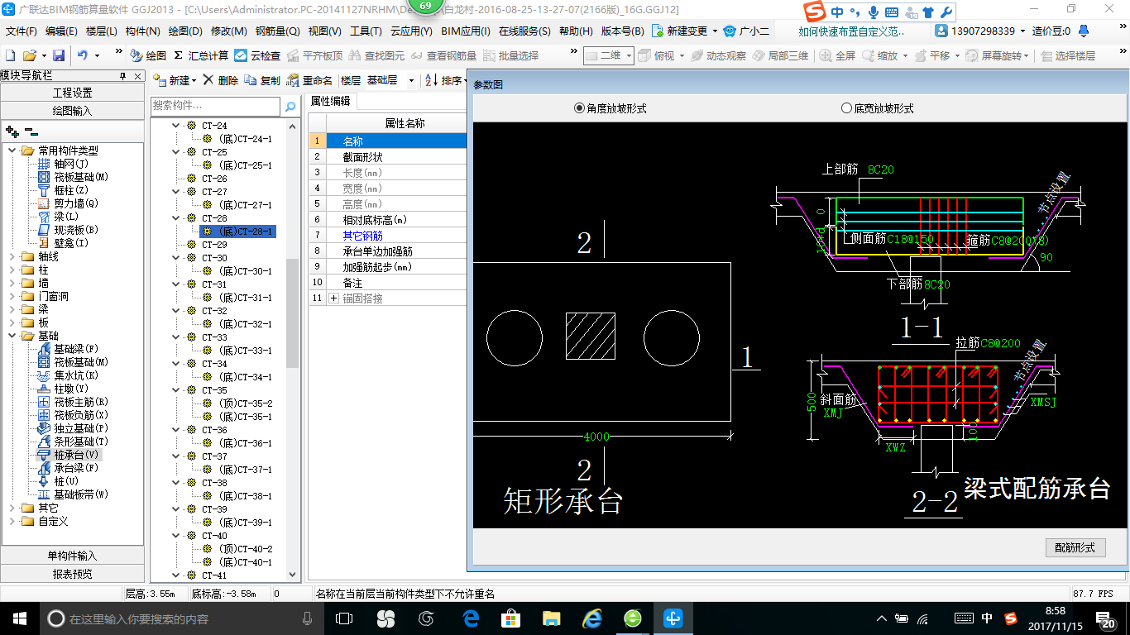Screen dimensions: 1130x635
Task: Open the 工具(T) menu
Action: 366,31
